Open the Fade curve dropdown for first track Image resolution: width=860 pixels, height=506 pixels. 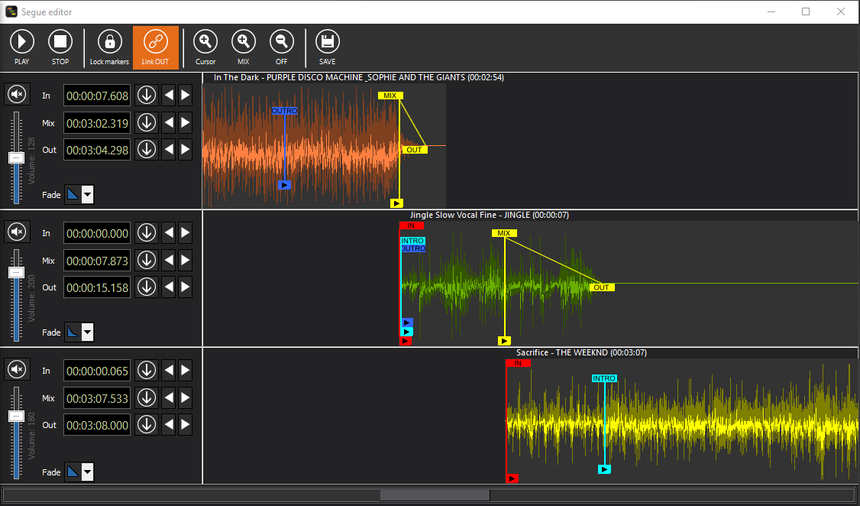tap(88, 194)
